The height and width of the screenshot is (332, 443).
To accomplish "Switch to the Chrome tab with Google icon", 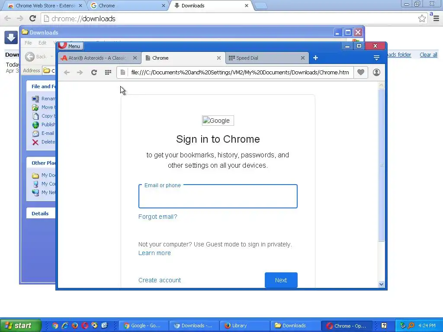I will pos(128,5).
